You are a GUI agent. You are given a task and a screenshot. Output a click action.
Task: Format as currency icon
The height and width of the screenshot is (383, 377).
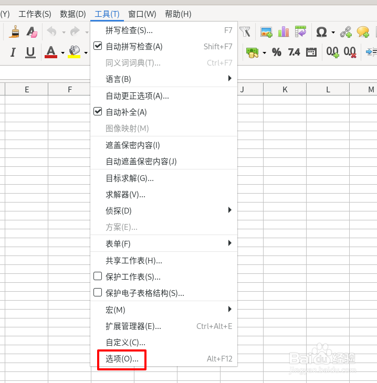253,52
